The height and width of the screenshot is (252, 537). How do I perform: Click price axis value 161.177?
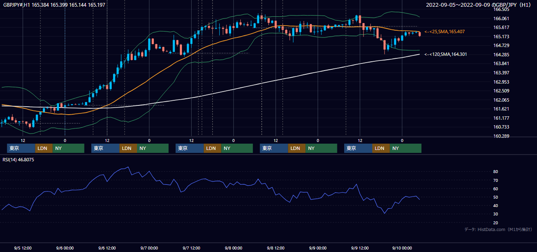[501, 118]
